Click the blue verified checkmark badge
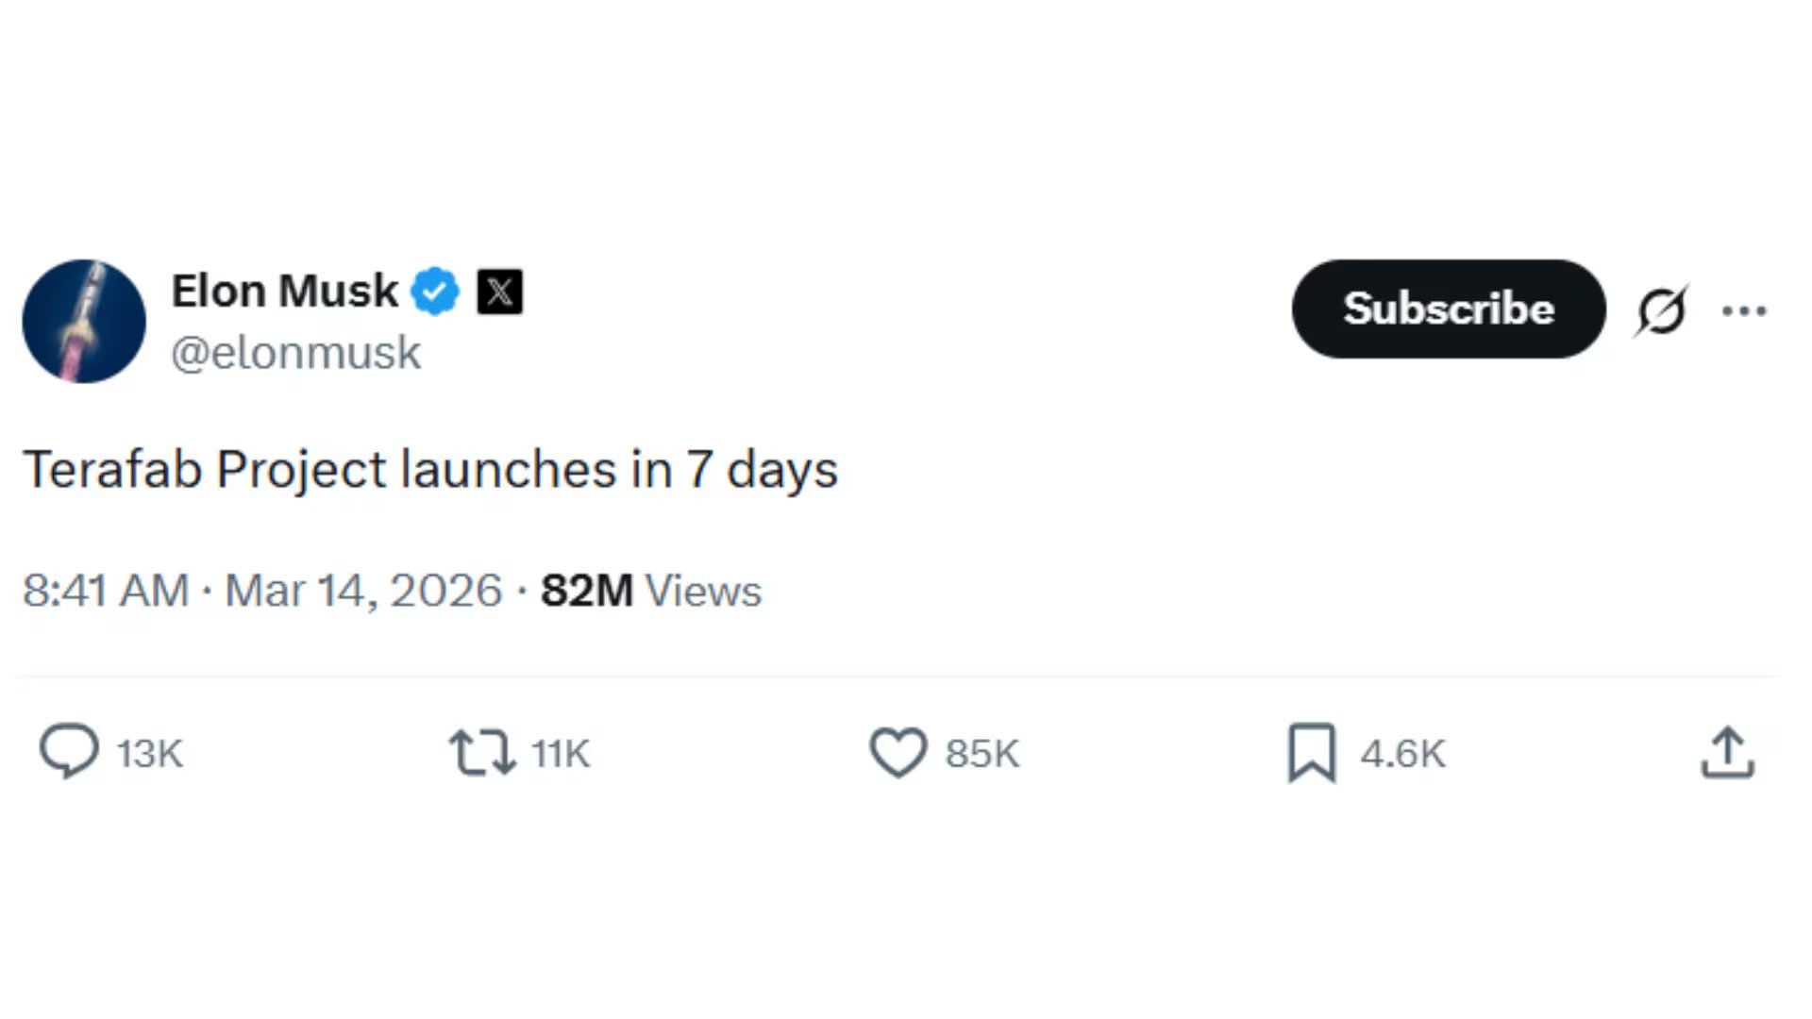Image resolution: width=1812 pixels, height=1019 pixels. (x=435, y=291)
